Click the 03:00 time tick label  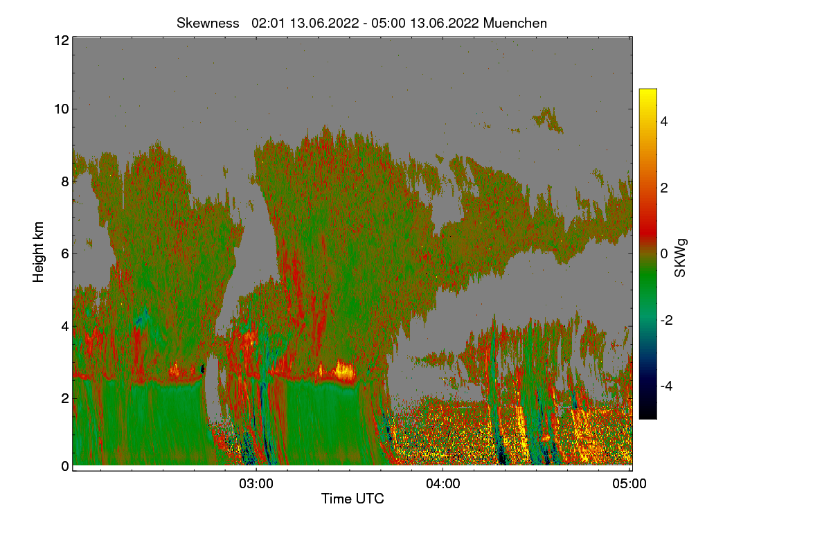coord(256,483)
